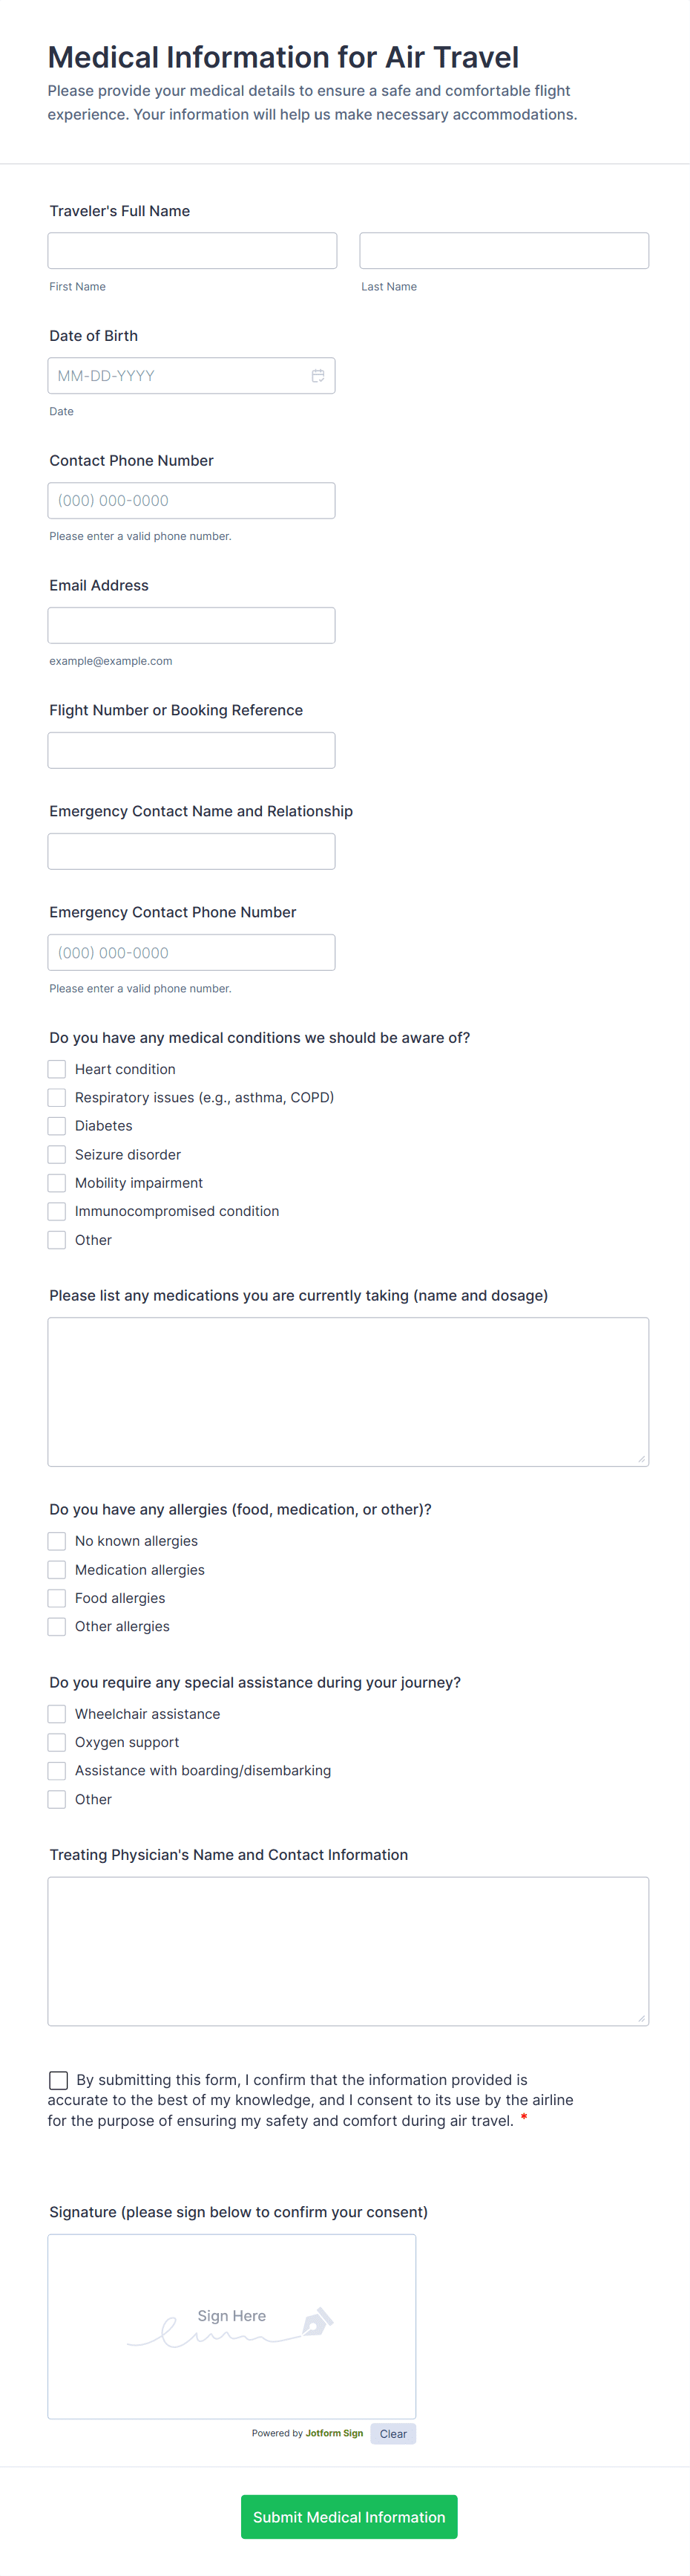Check the Heart condition option

[x=57, y=1068]
